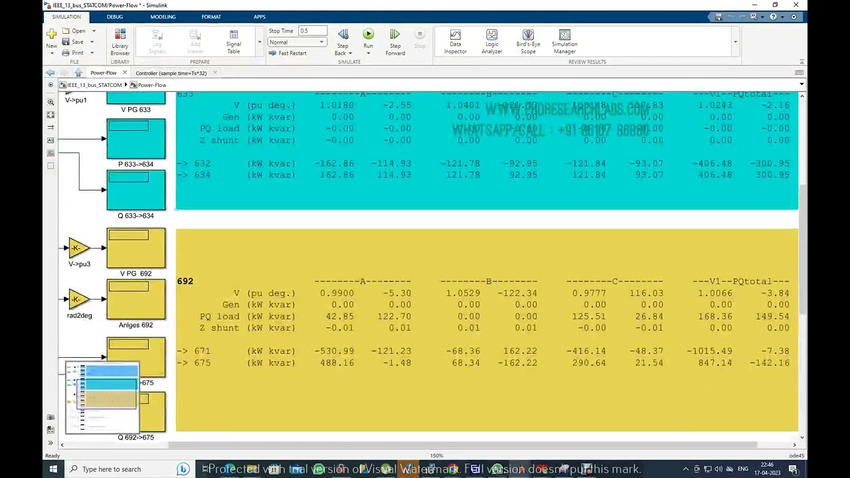Select the P 633->634 display block
Image resolution: width=850 pixels, height=478 pixels.
click(x=136, y=139)
